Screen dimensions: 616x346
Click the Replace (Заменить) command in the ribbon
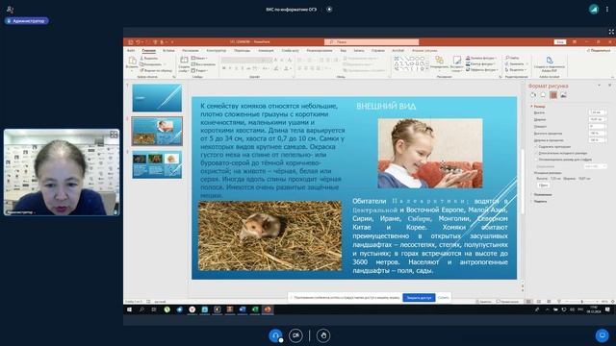tap(515, 64)
